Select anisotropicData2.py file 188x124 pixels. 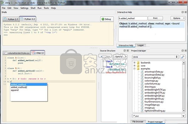pos(154,75)
